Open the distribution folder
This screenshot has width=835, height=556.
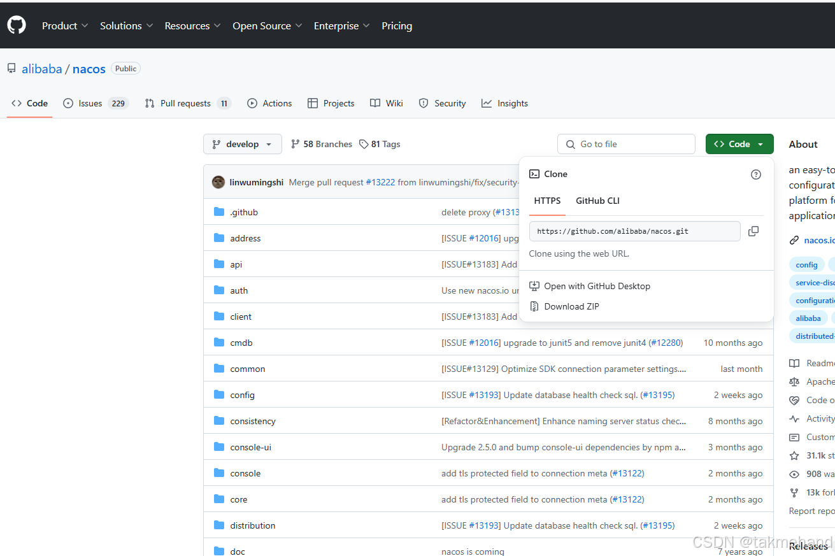253,525
